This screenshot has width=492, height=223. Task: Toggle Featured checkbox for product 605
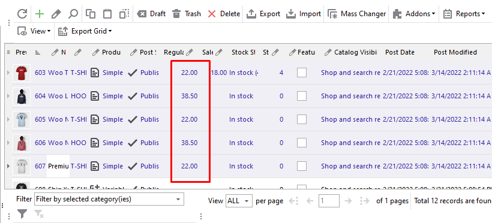(302, 119)
